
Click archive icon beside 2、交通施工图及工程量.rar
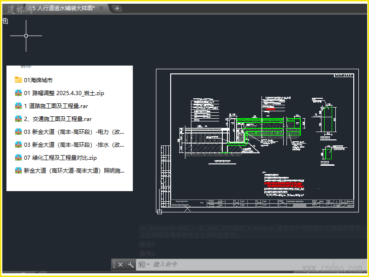18,119
